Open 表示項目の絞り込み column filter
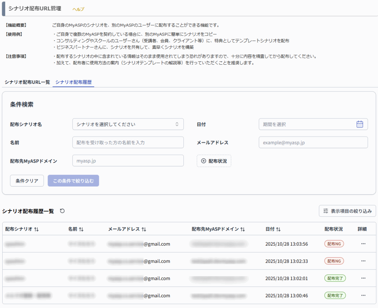This screenshot has height=308, width=378. pos(347,211)
